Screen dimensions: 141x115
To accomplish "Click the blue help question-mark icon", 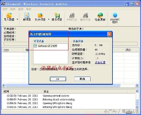I will [x=115, y=15].
